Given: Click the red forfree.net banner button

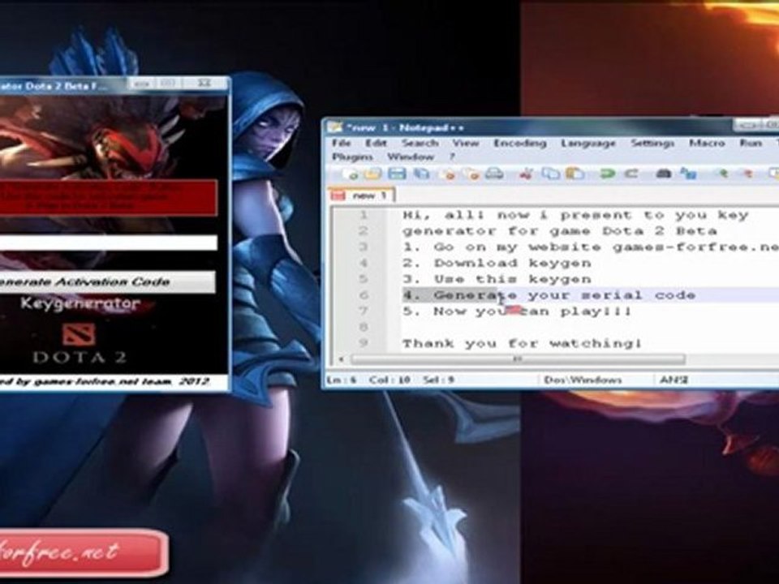Looking at the screenshot, I should click(x=84, y=552).
